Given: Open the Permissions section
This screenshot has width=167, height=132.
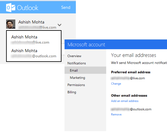Looking at the screenshot, I should click(x=76, y=85).
